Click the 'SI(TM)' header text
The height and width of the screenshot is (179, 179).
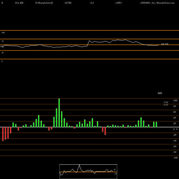point(68,3)
